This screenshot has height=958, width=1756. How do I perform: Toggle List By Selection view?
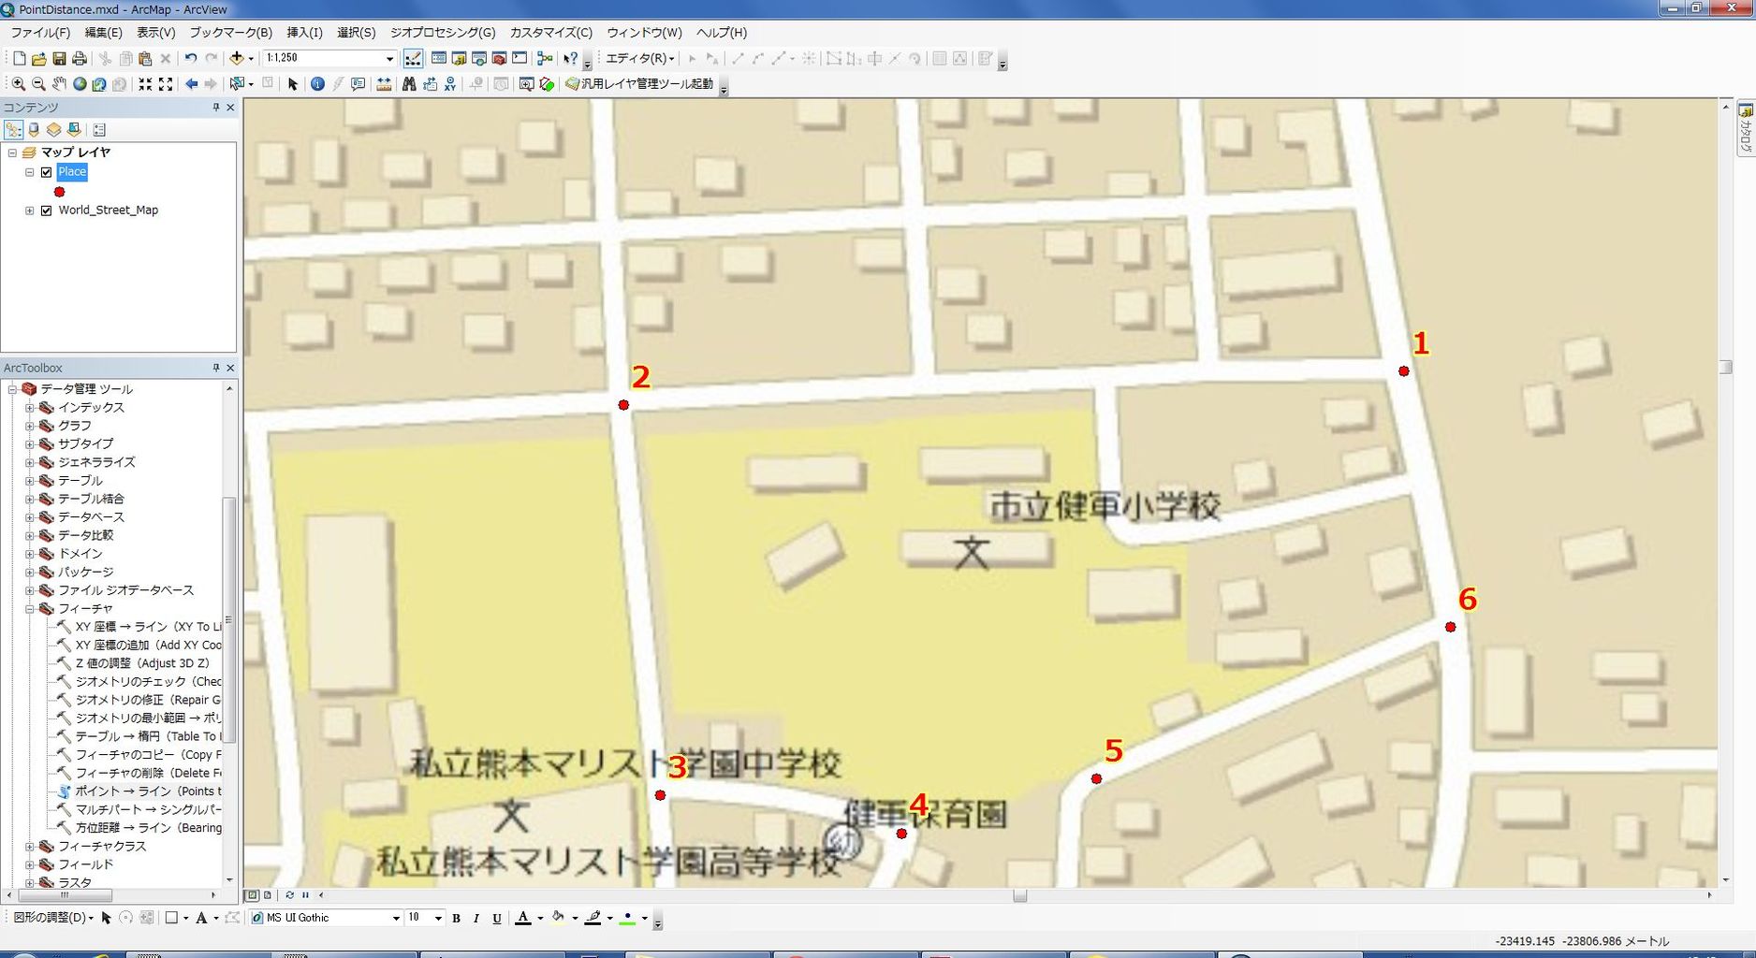(x=75, y=130)
